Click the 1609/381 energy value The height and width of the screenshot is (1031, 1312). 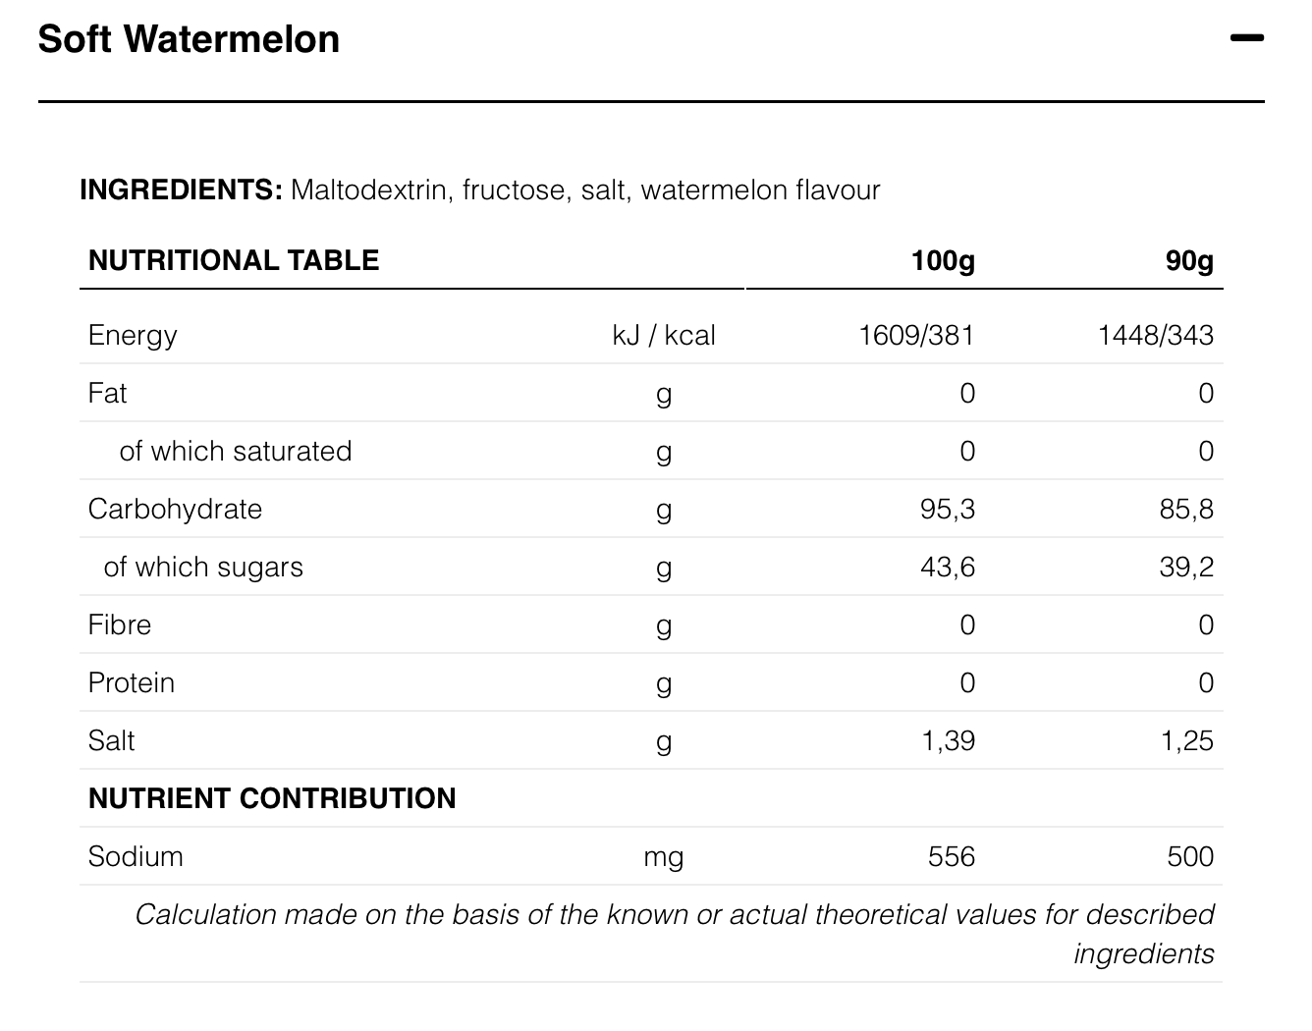point(916,336)
